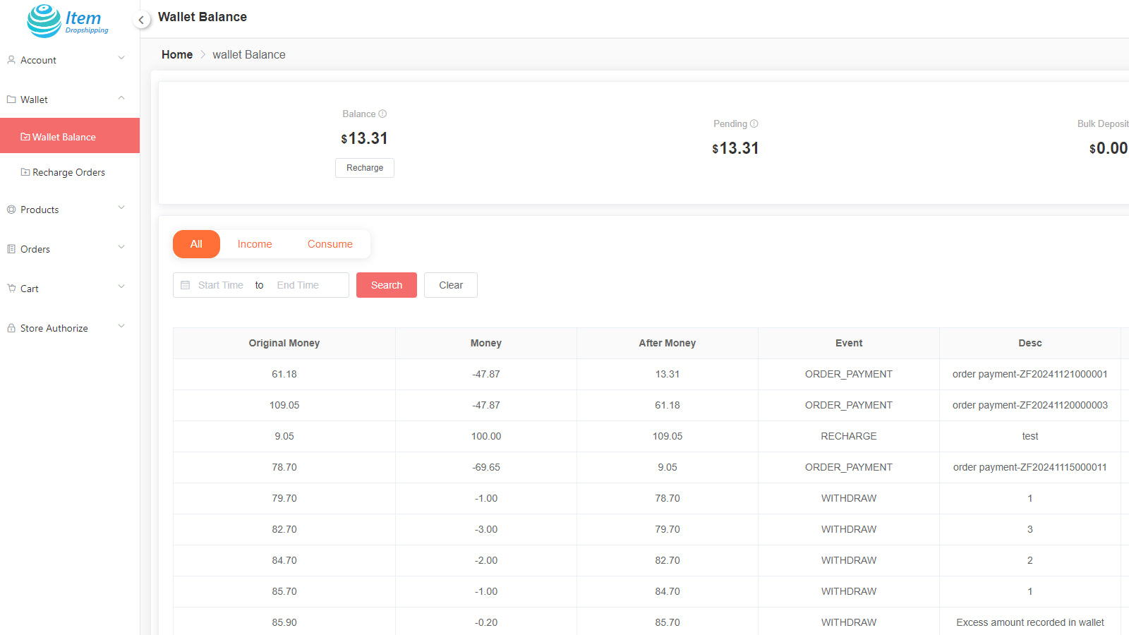Click the 85.90 original money cell
The width and height of the screenshot is (1129, 635).
tap(284, 622)
